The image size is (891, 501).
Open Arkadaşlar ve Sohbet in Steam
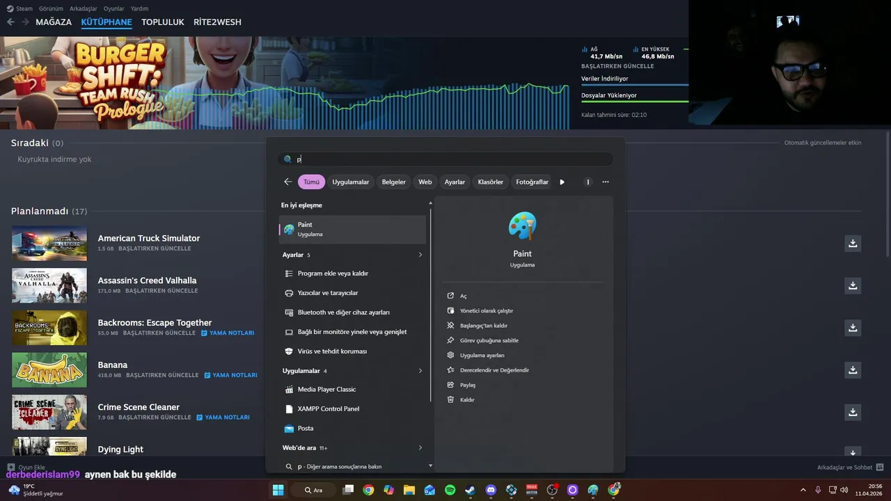pos(851,468)
